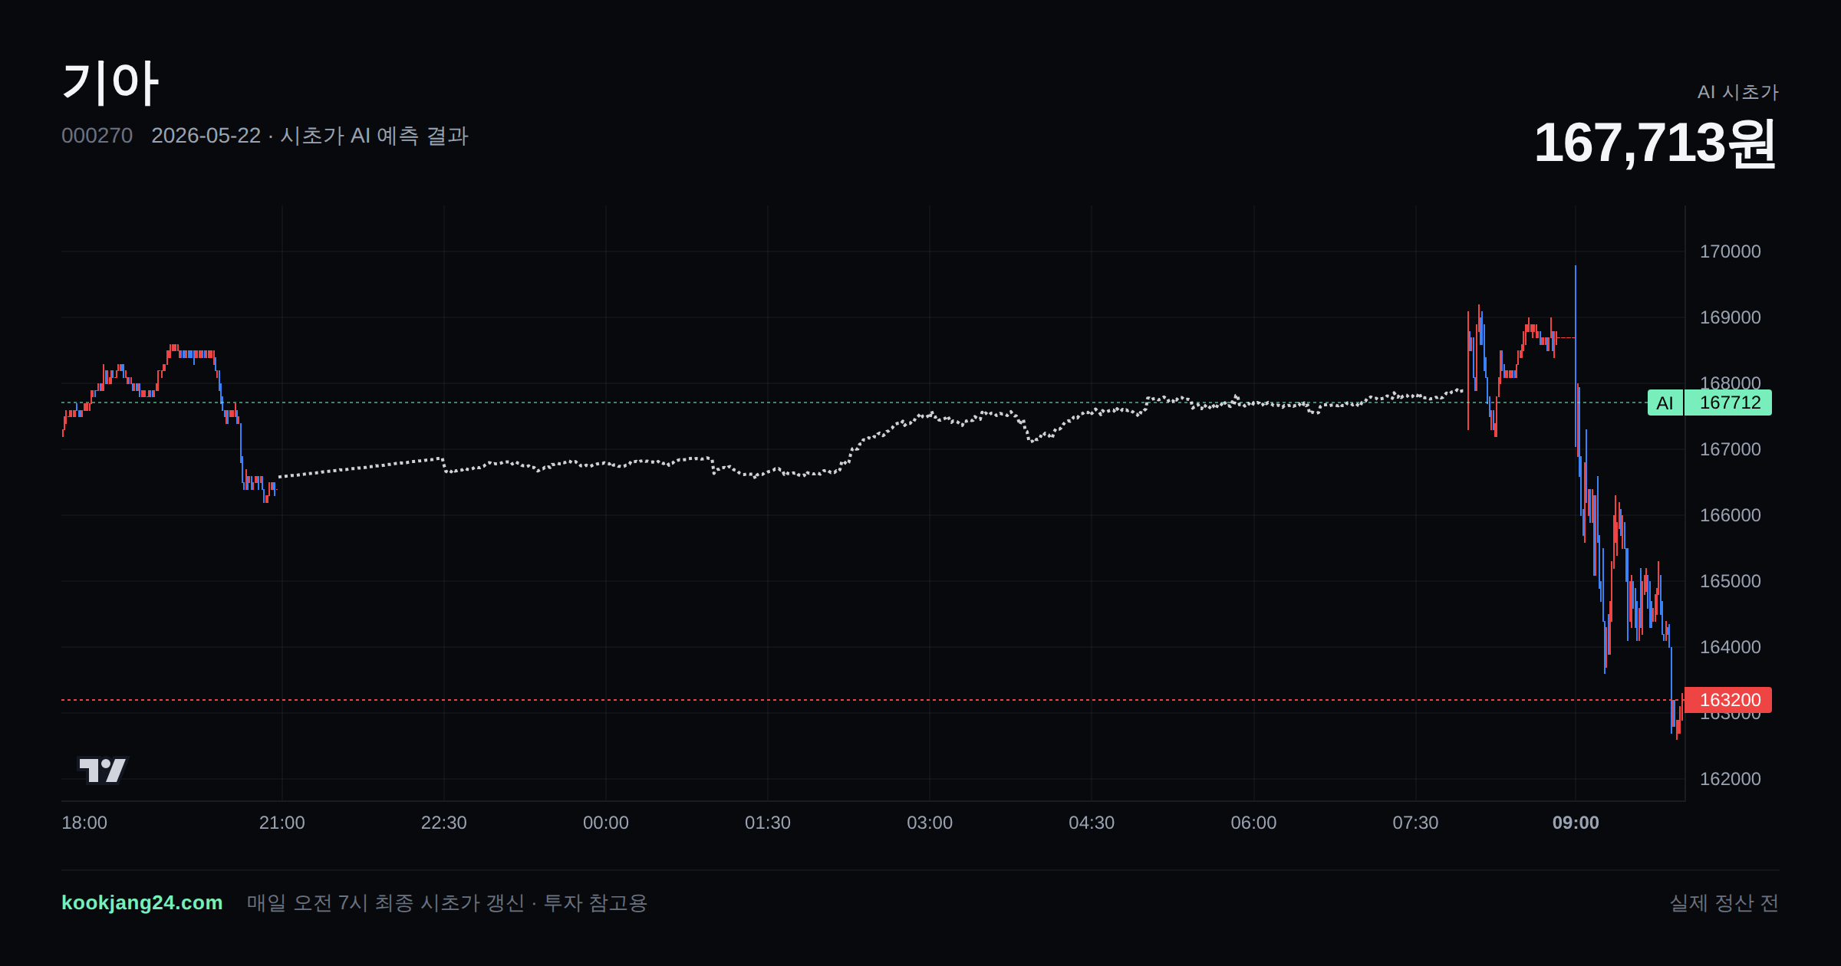Screen dimensions: 1841x966
Task: Click the 04:30 time axis label
Action: tap(1092, 823)
